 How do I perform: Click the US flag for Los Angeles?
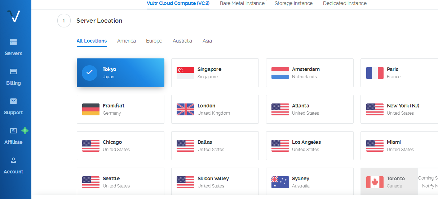[280, 146]
